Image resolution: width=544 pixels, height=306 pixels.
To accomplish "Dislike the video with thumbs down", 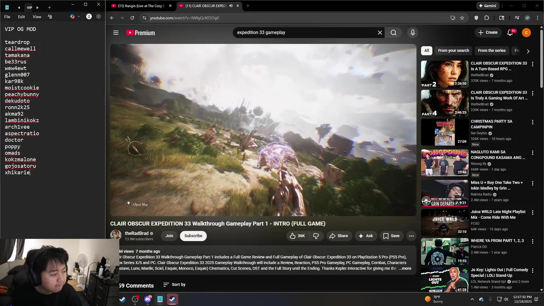I will pos(316,236).
